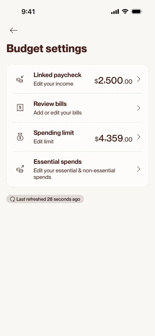Tap the Last refreshed 28 seconds ago pill
Image resolution: width=155 pixels, height=336 pixels.
(x=45, y=199)
